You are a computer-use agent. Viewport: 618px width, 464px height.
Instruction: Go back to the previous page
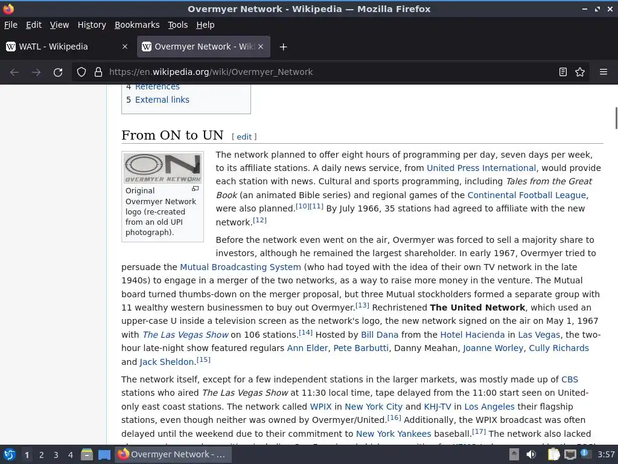14,72
